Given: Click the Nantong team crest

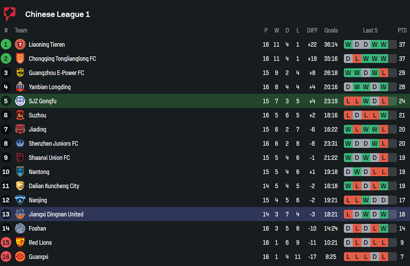Looking at the screenshot, I should point(20,172).
